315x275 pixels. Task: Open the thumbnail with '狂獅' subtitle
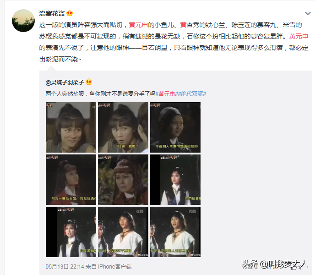click(x=123, y=127)
